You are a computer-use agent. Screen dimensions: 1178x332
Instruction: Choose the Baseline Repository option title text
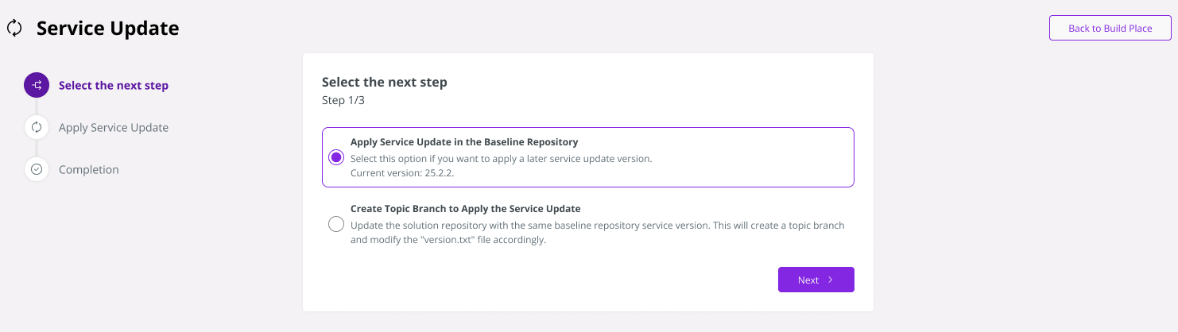(464, 142)
